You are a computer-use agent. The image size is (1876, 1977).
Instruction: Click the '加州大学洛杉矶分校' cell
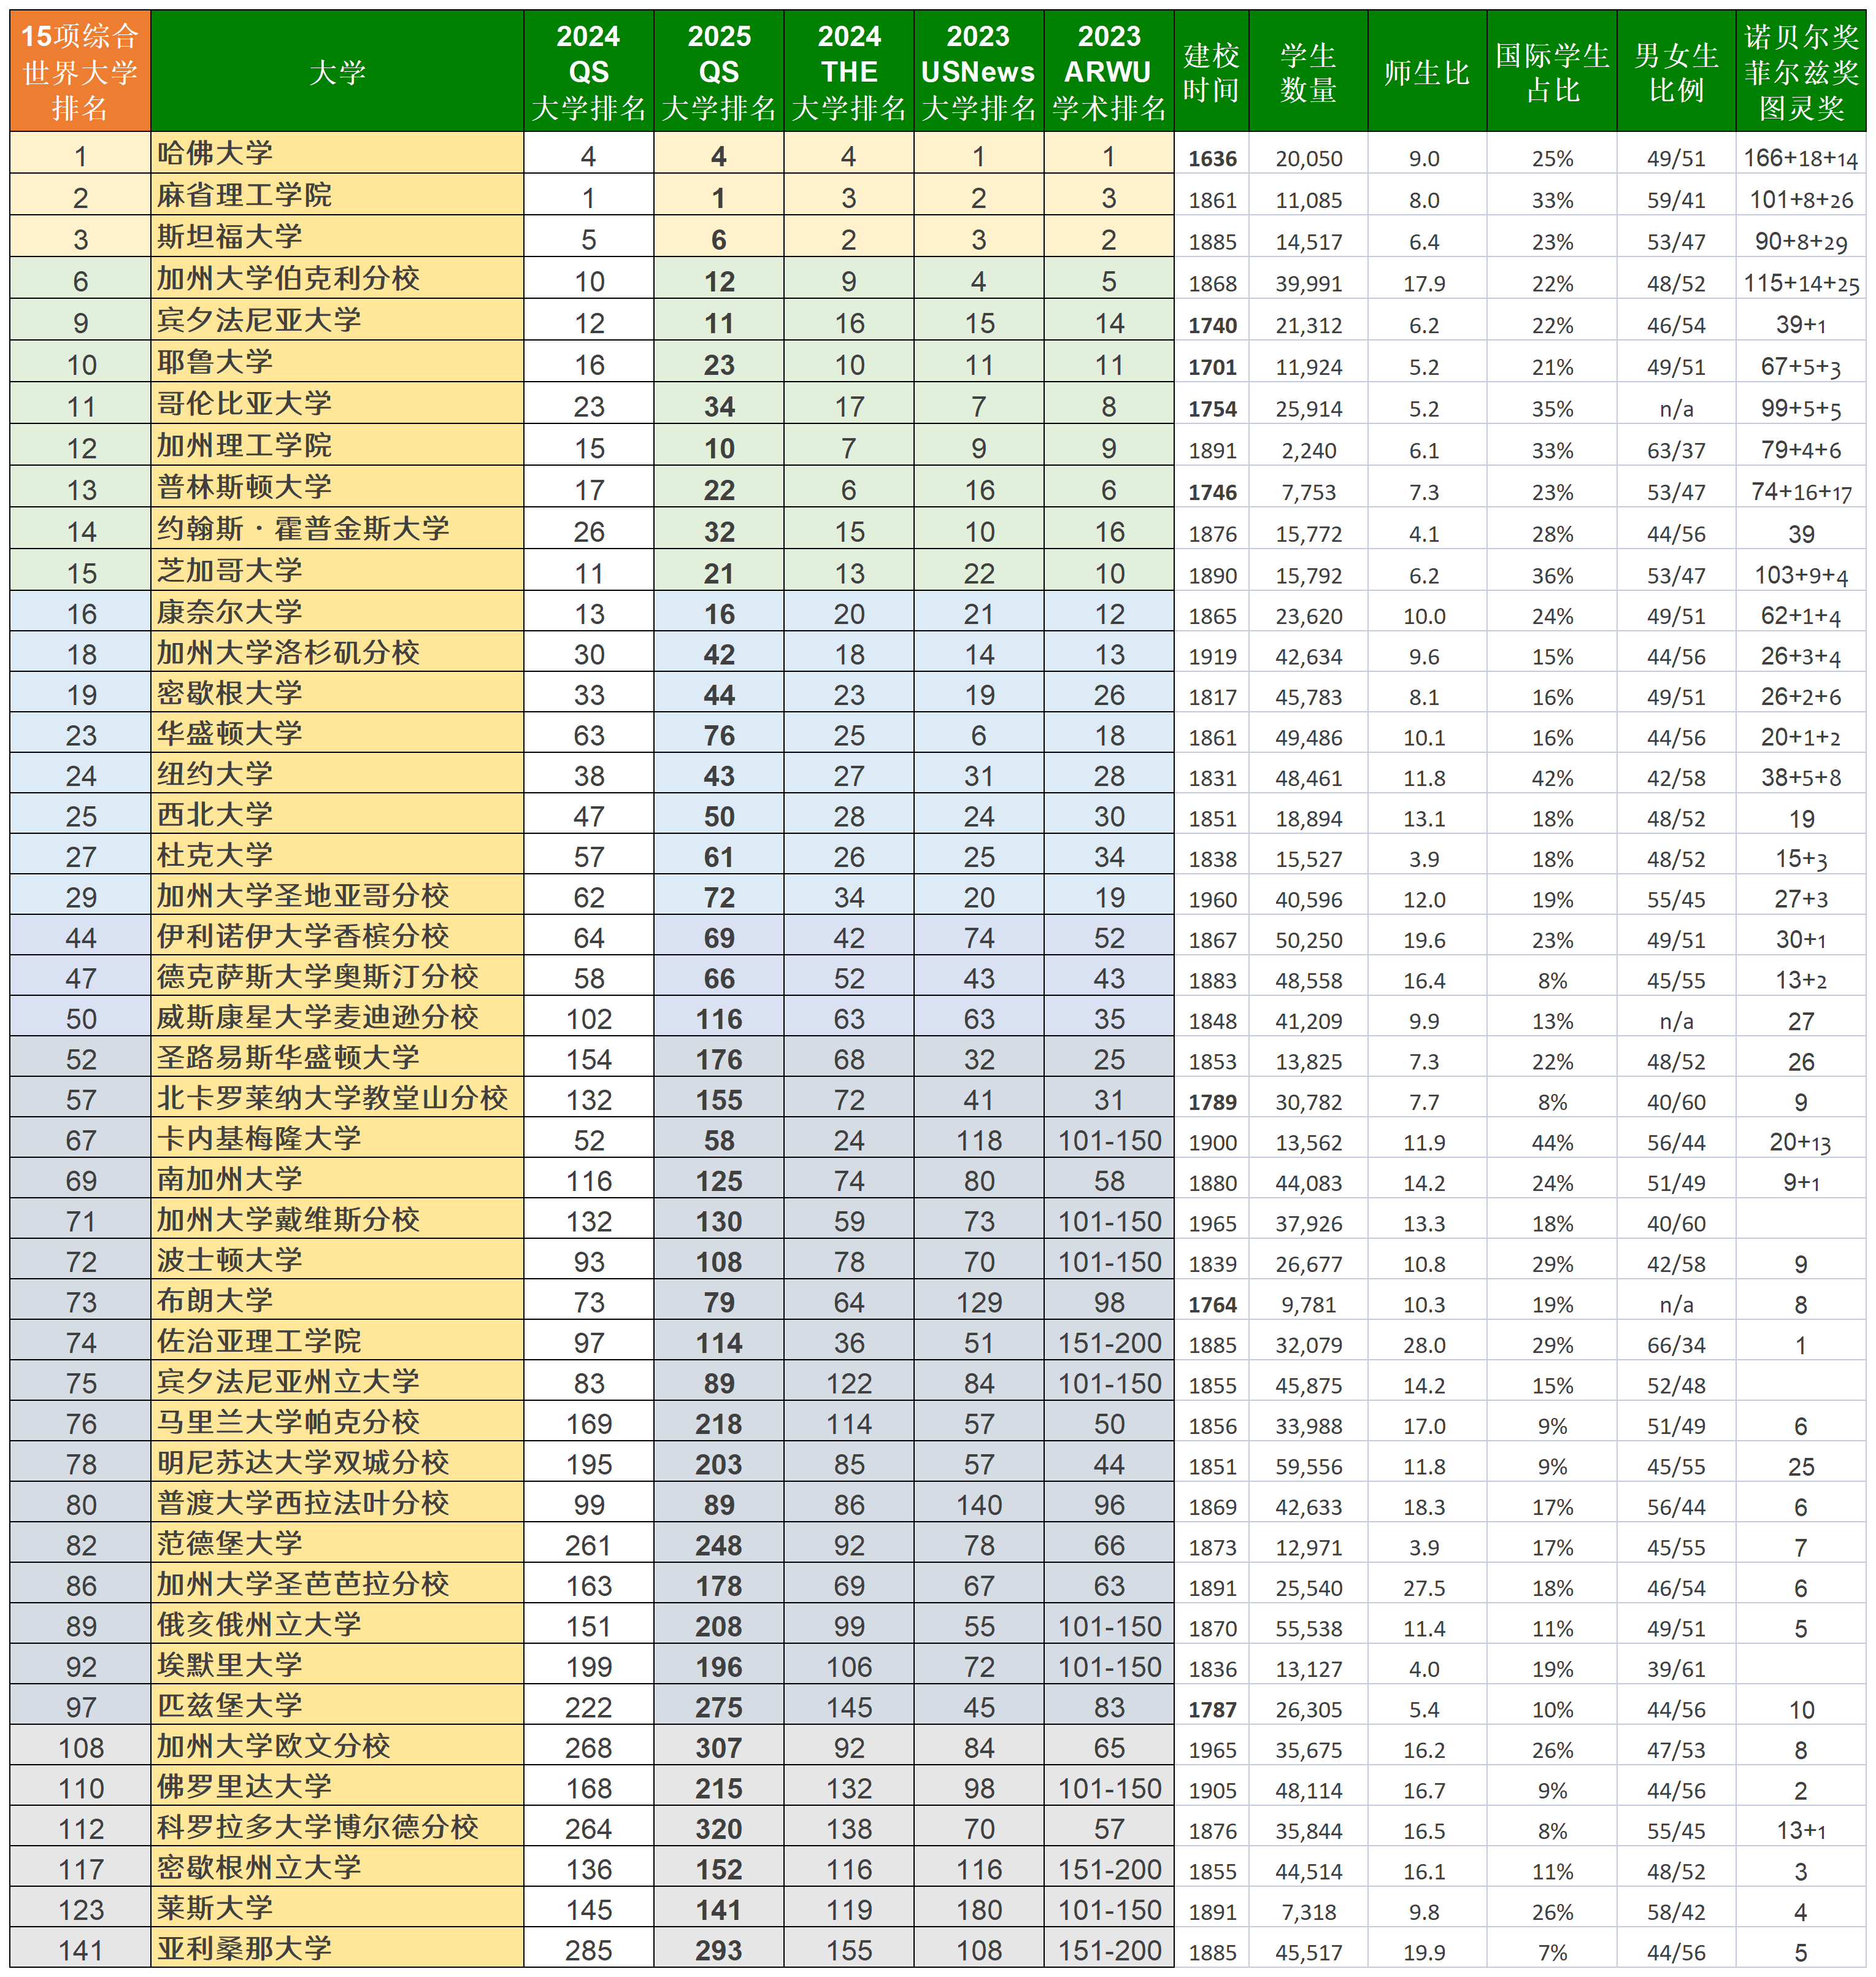pyautogui.click(x=337, y=652)
